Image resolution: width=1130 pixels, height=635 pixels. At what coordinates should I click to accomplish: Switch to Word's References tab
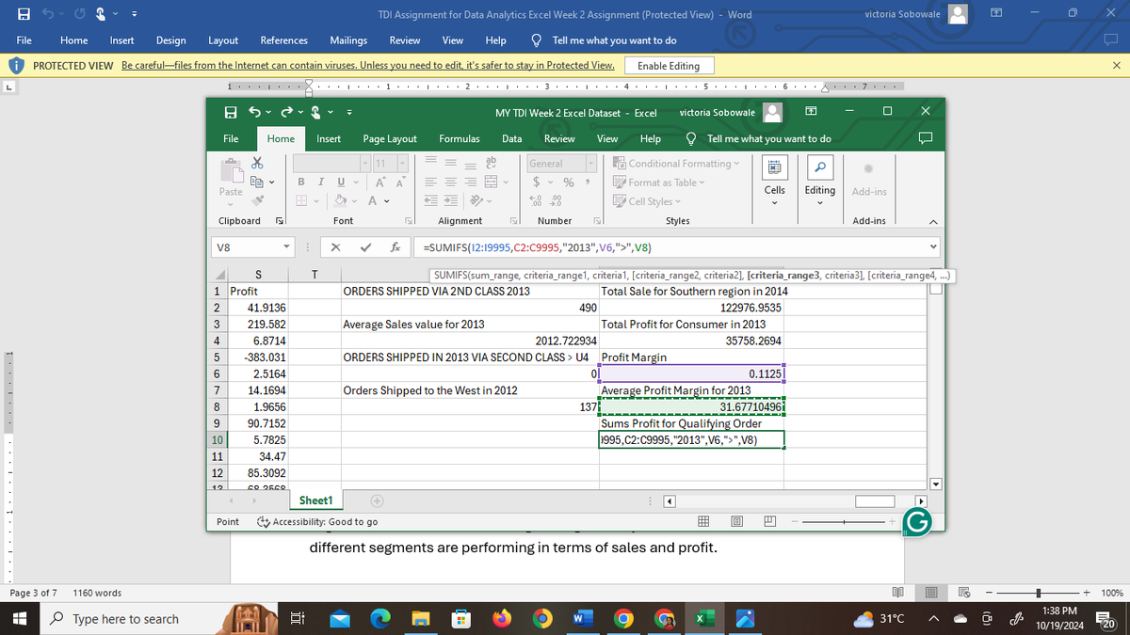(283, 40)
